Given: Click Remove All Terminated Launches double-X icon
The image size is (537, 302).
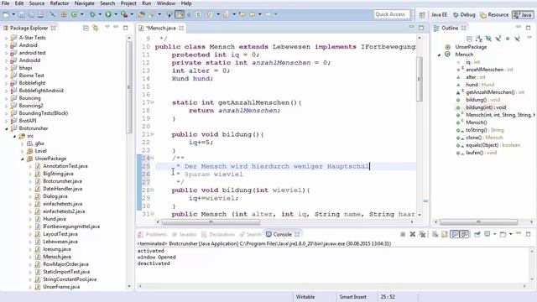Looking at the screenshot, I should [x=422, y=234].
